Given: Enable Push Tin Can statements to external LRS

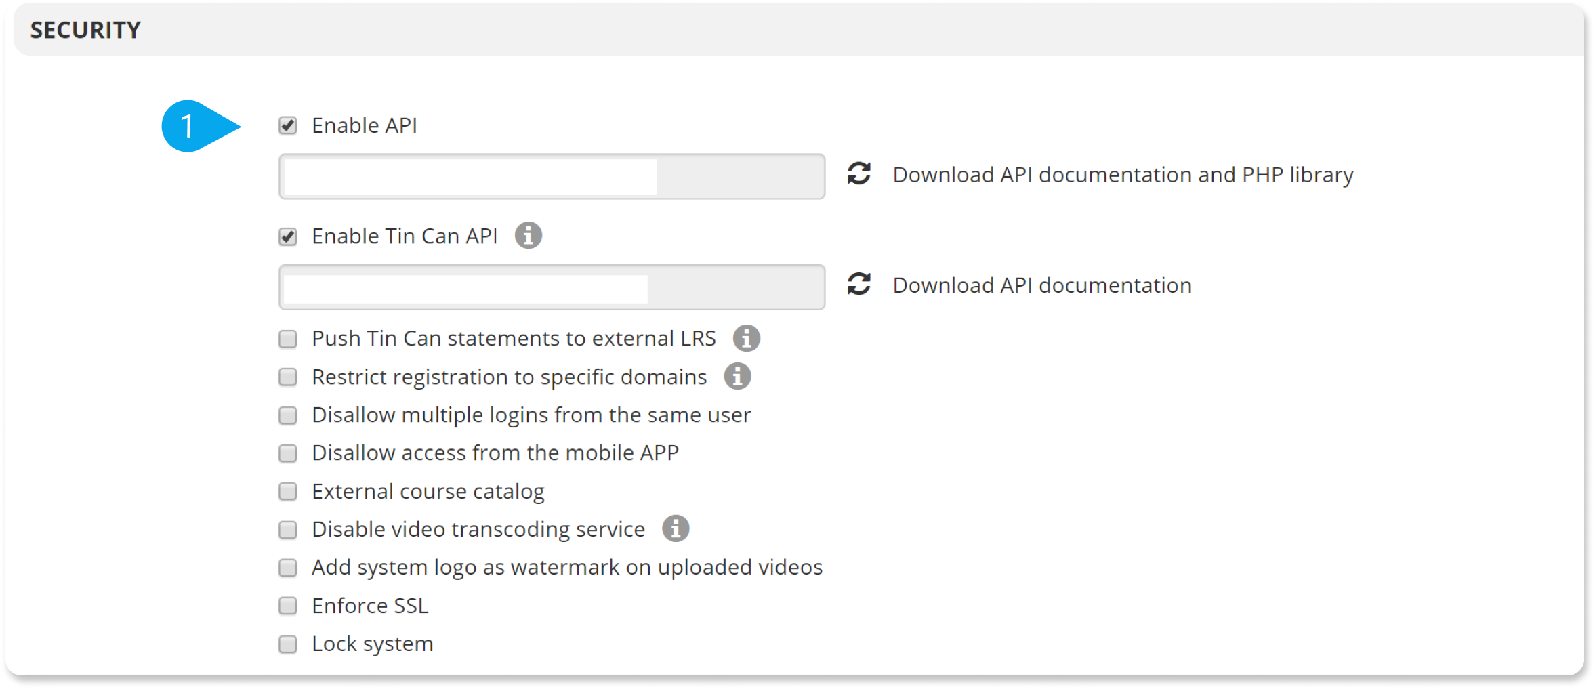Looking at the screenshot, I should click(x=287, y=339).
